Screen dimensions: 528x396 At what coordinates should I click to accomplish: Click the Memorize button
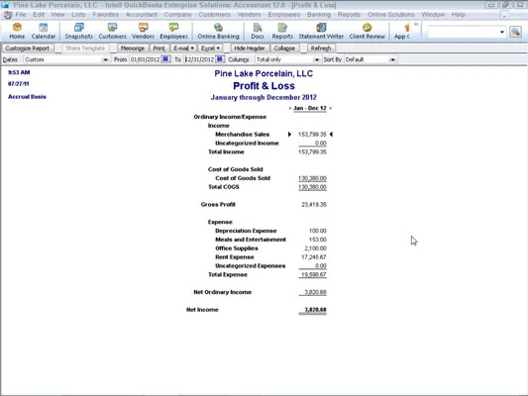coord(133,49)
